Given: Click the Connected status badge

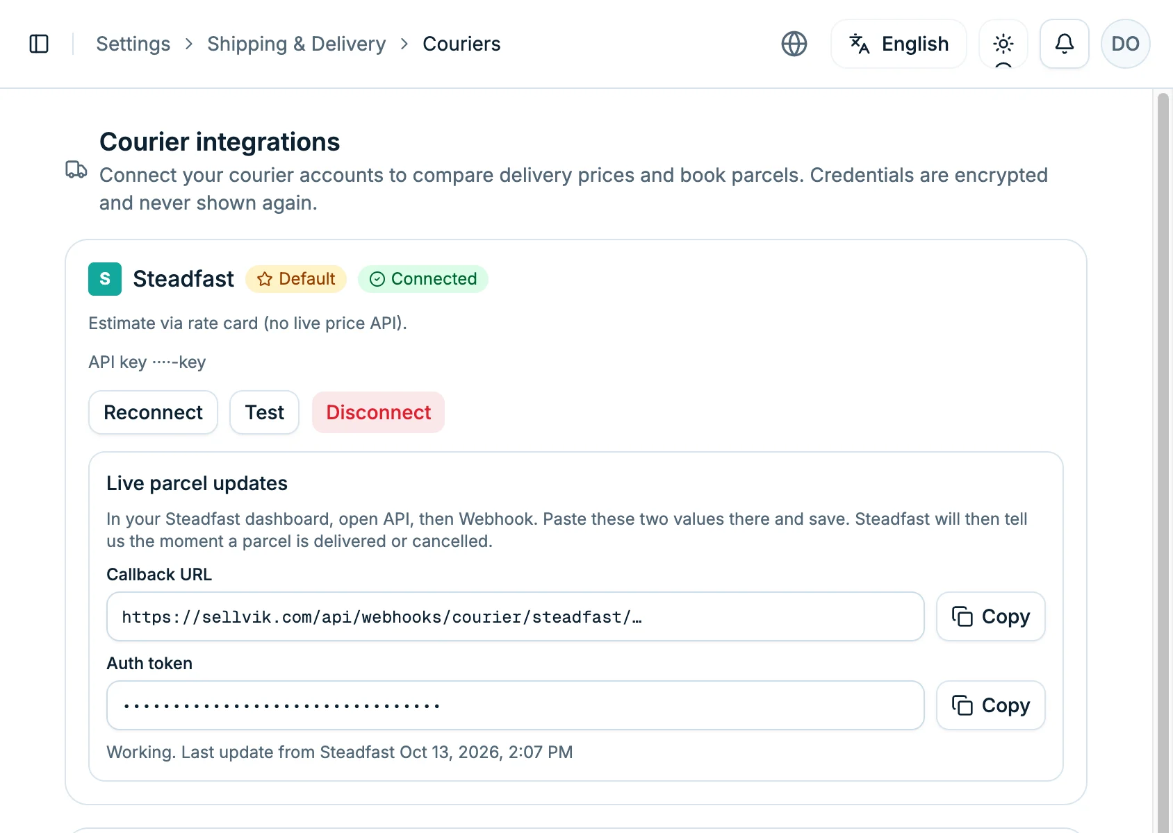Looking at the screenshot, I should (x=423, y=279).
